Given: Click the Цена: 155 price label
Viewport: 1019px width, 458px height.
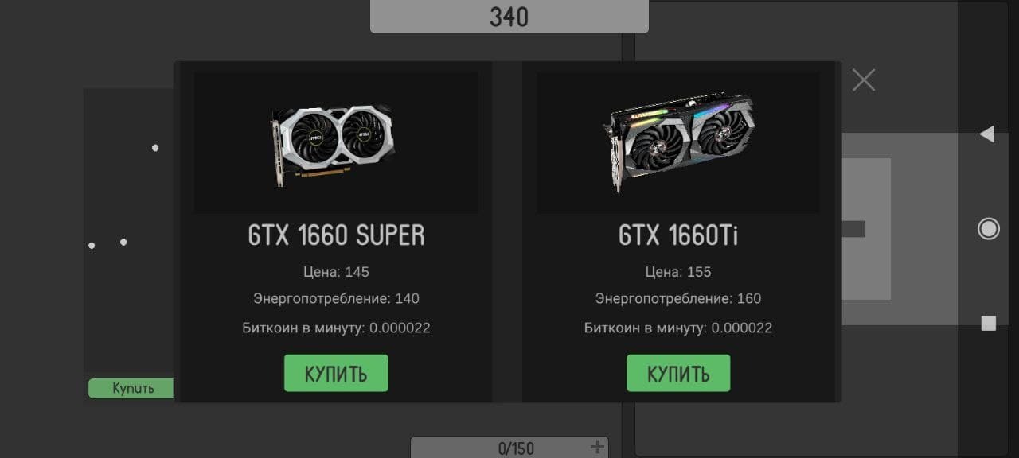Looking at the screenshot, I should [678, 272].
